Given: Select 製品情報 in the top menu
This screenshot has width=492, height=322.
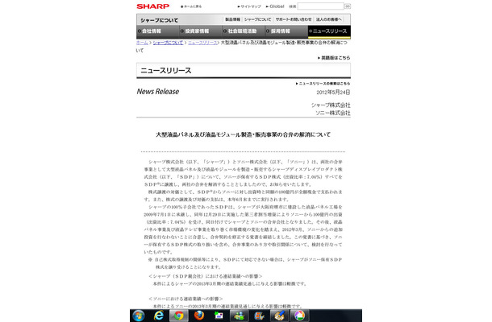Looking at the screenshot, I should [232, 19].
